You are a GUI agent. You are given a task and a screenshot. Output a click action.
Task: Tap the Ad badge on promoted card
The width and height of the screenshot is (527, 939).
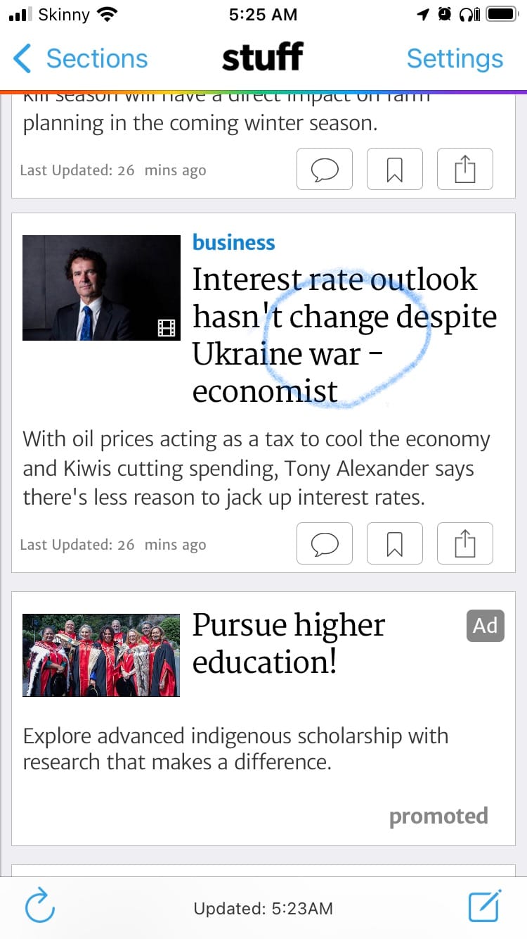(485, 626)
